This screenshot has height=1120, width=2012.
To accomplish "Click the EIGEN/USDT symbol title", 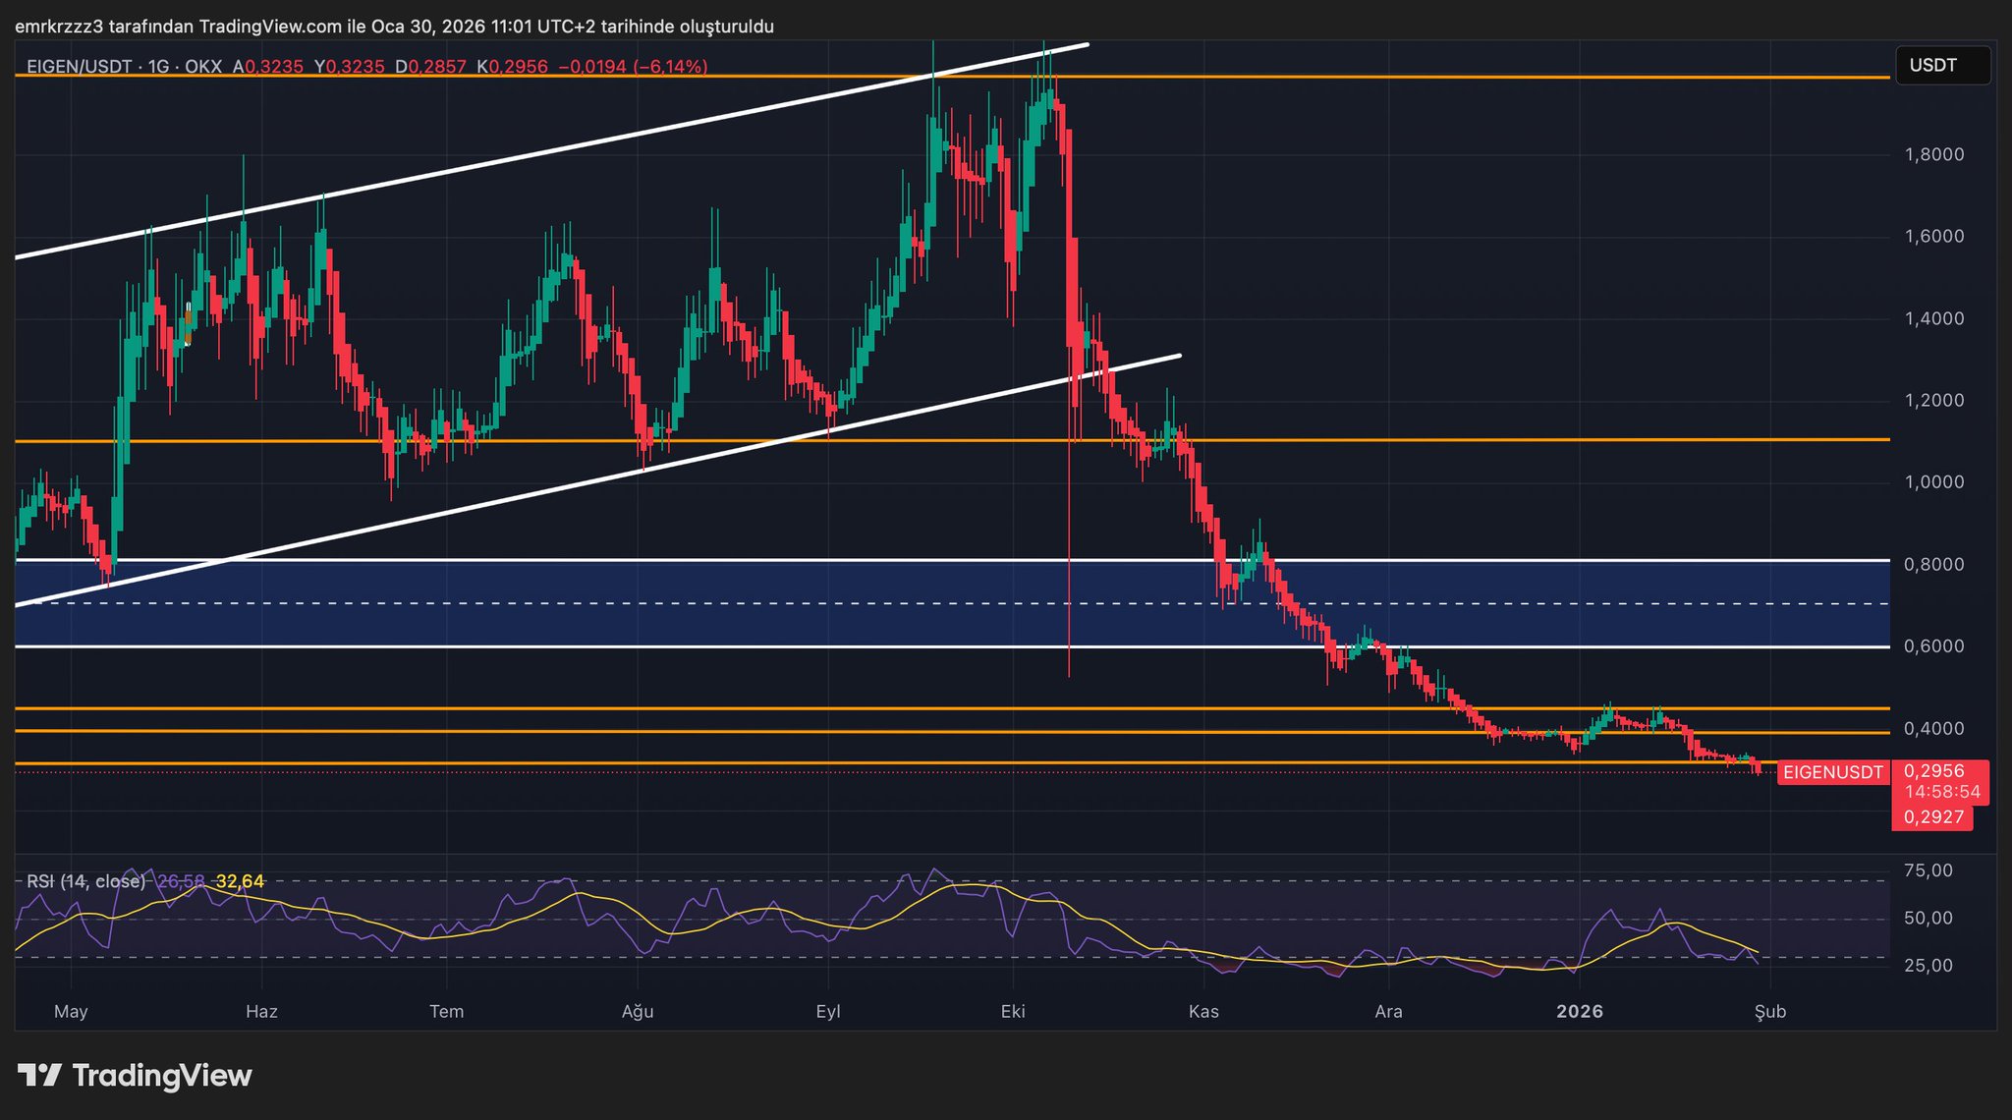I will (x=81, y=67).
